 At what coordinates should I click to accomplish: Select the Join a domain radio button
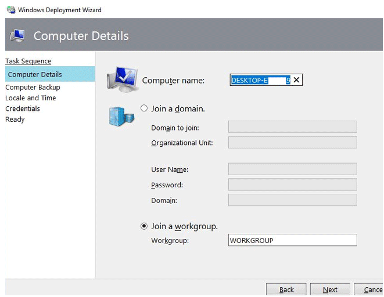(144, 108)
